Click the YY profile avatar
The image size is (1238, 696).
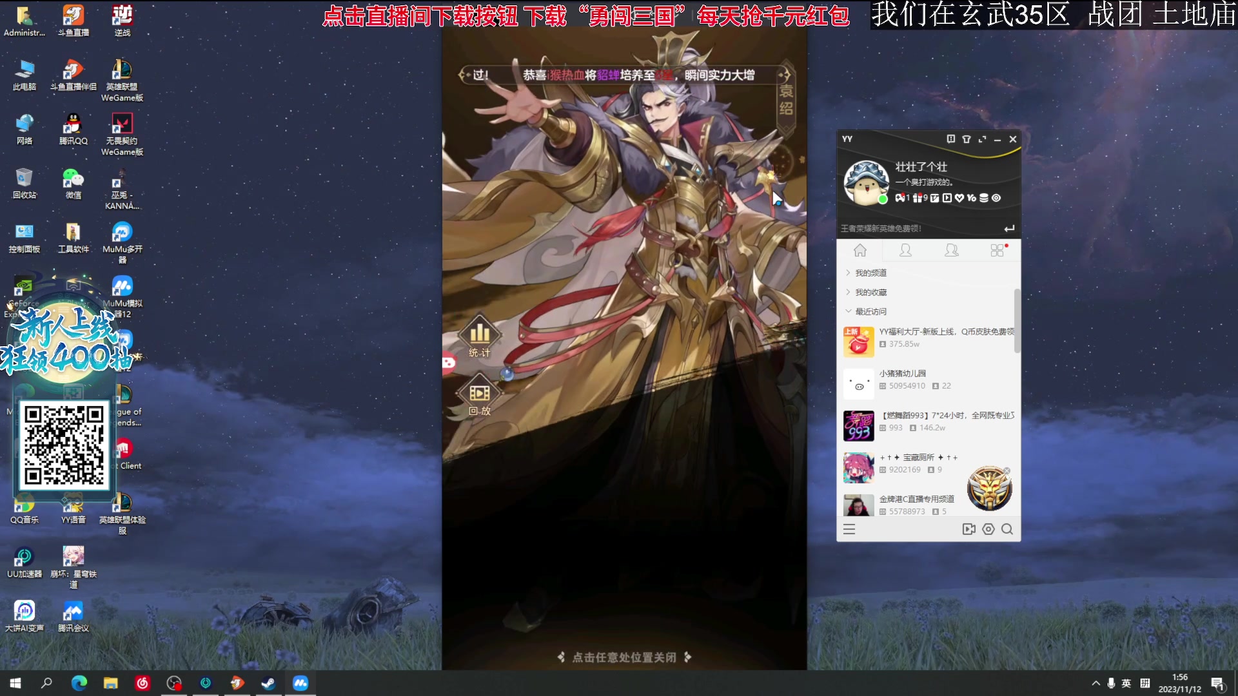click(866, 183)
